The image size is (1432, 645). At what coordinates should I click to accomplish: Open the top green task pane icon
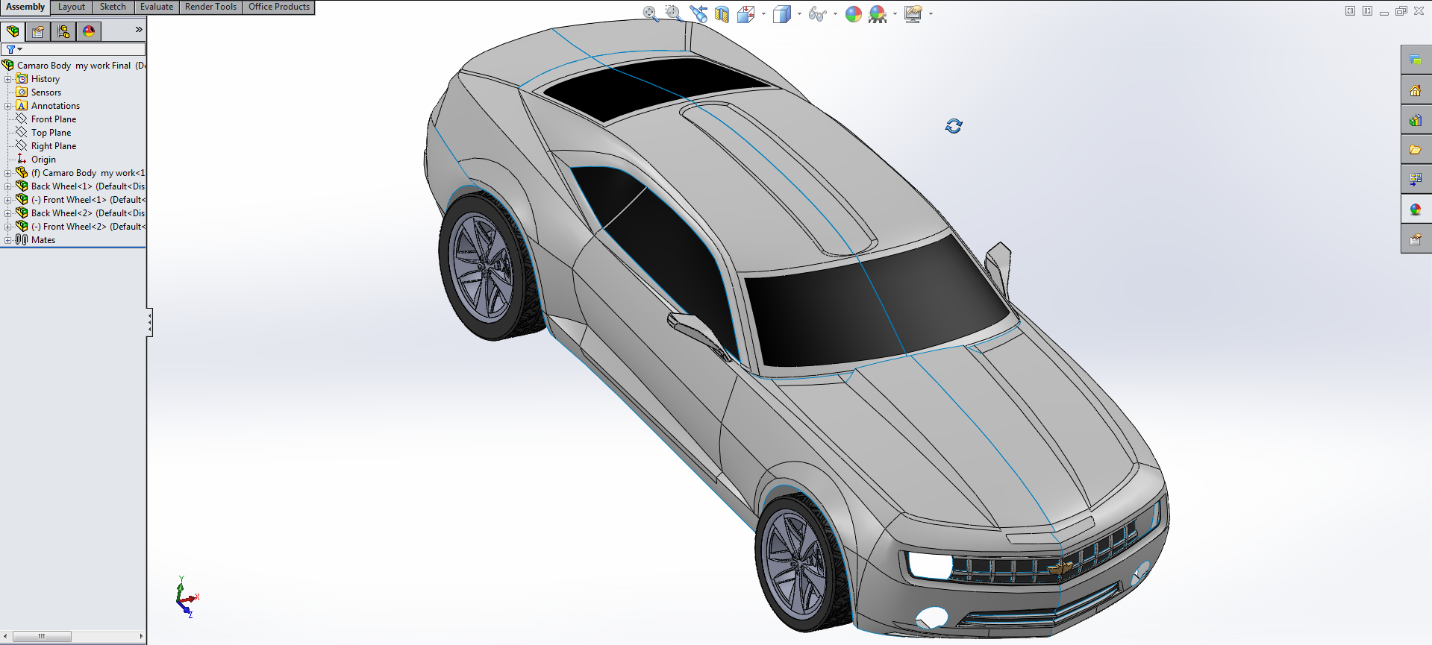(1416, 60)
